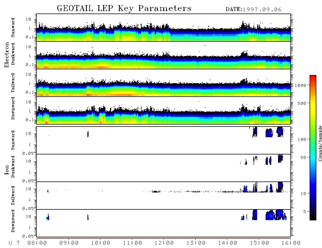The image size is (322, 248).
Task: Open the Electron Sunward spectrogram panel
Action: pos(164,28)
